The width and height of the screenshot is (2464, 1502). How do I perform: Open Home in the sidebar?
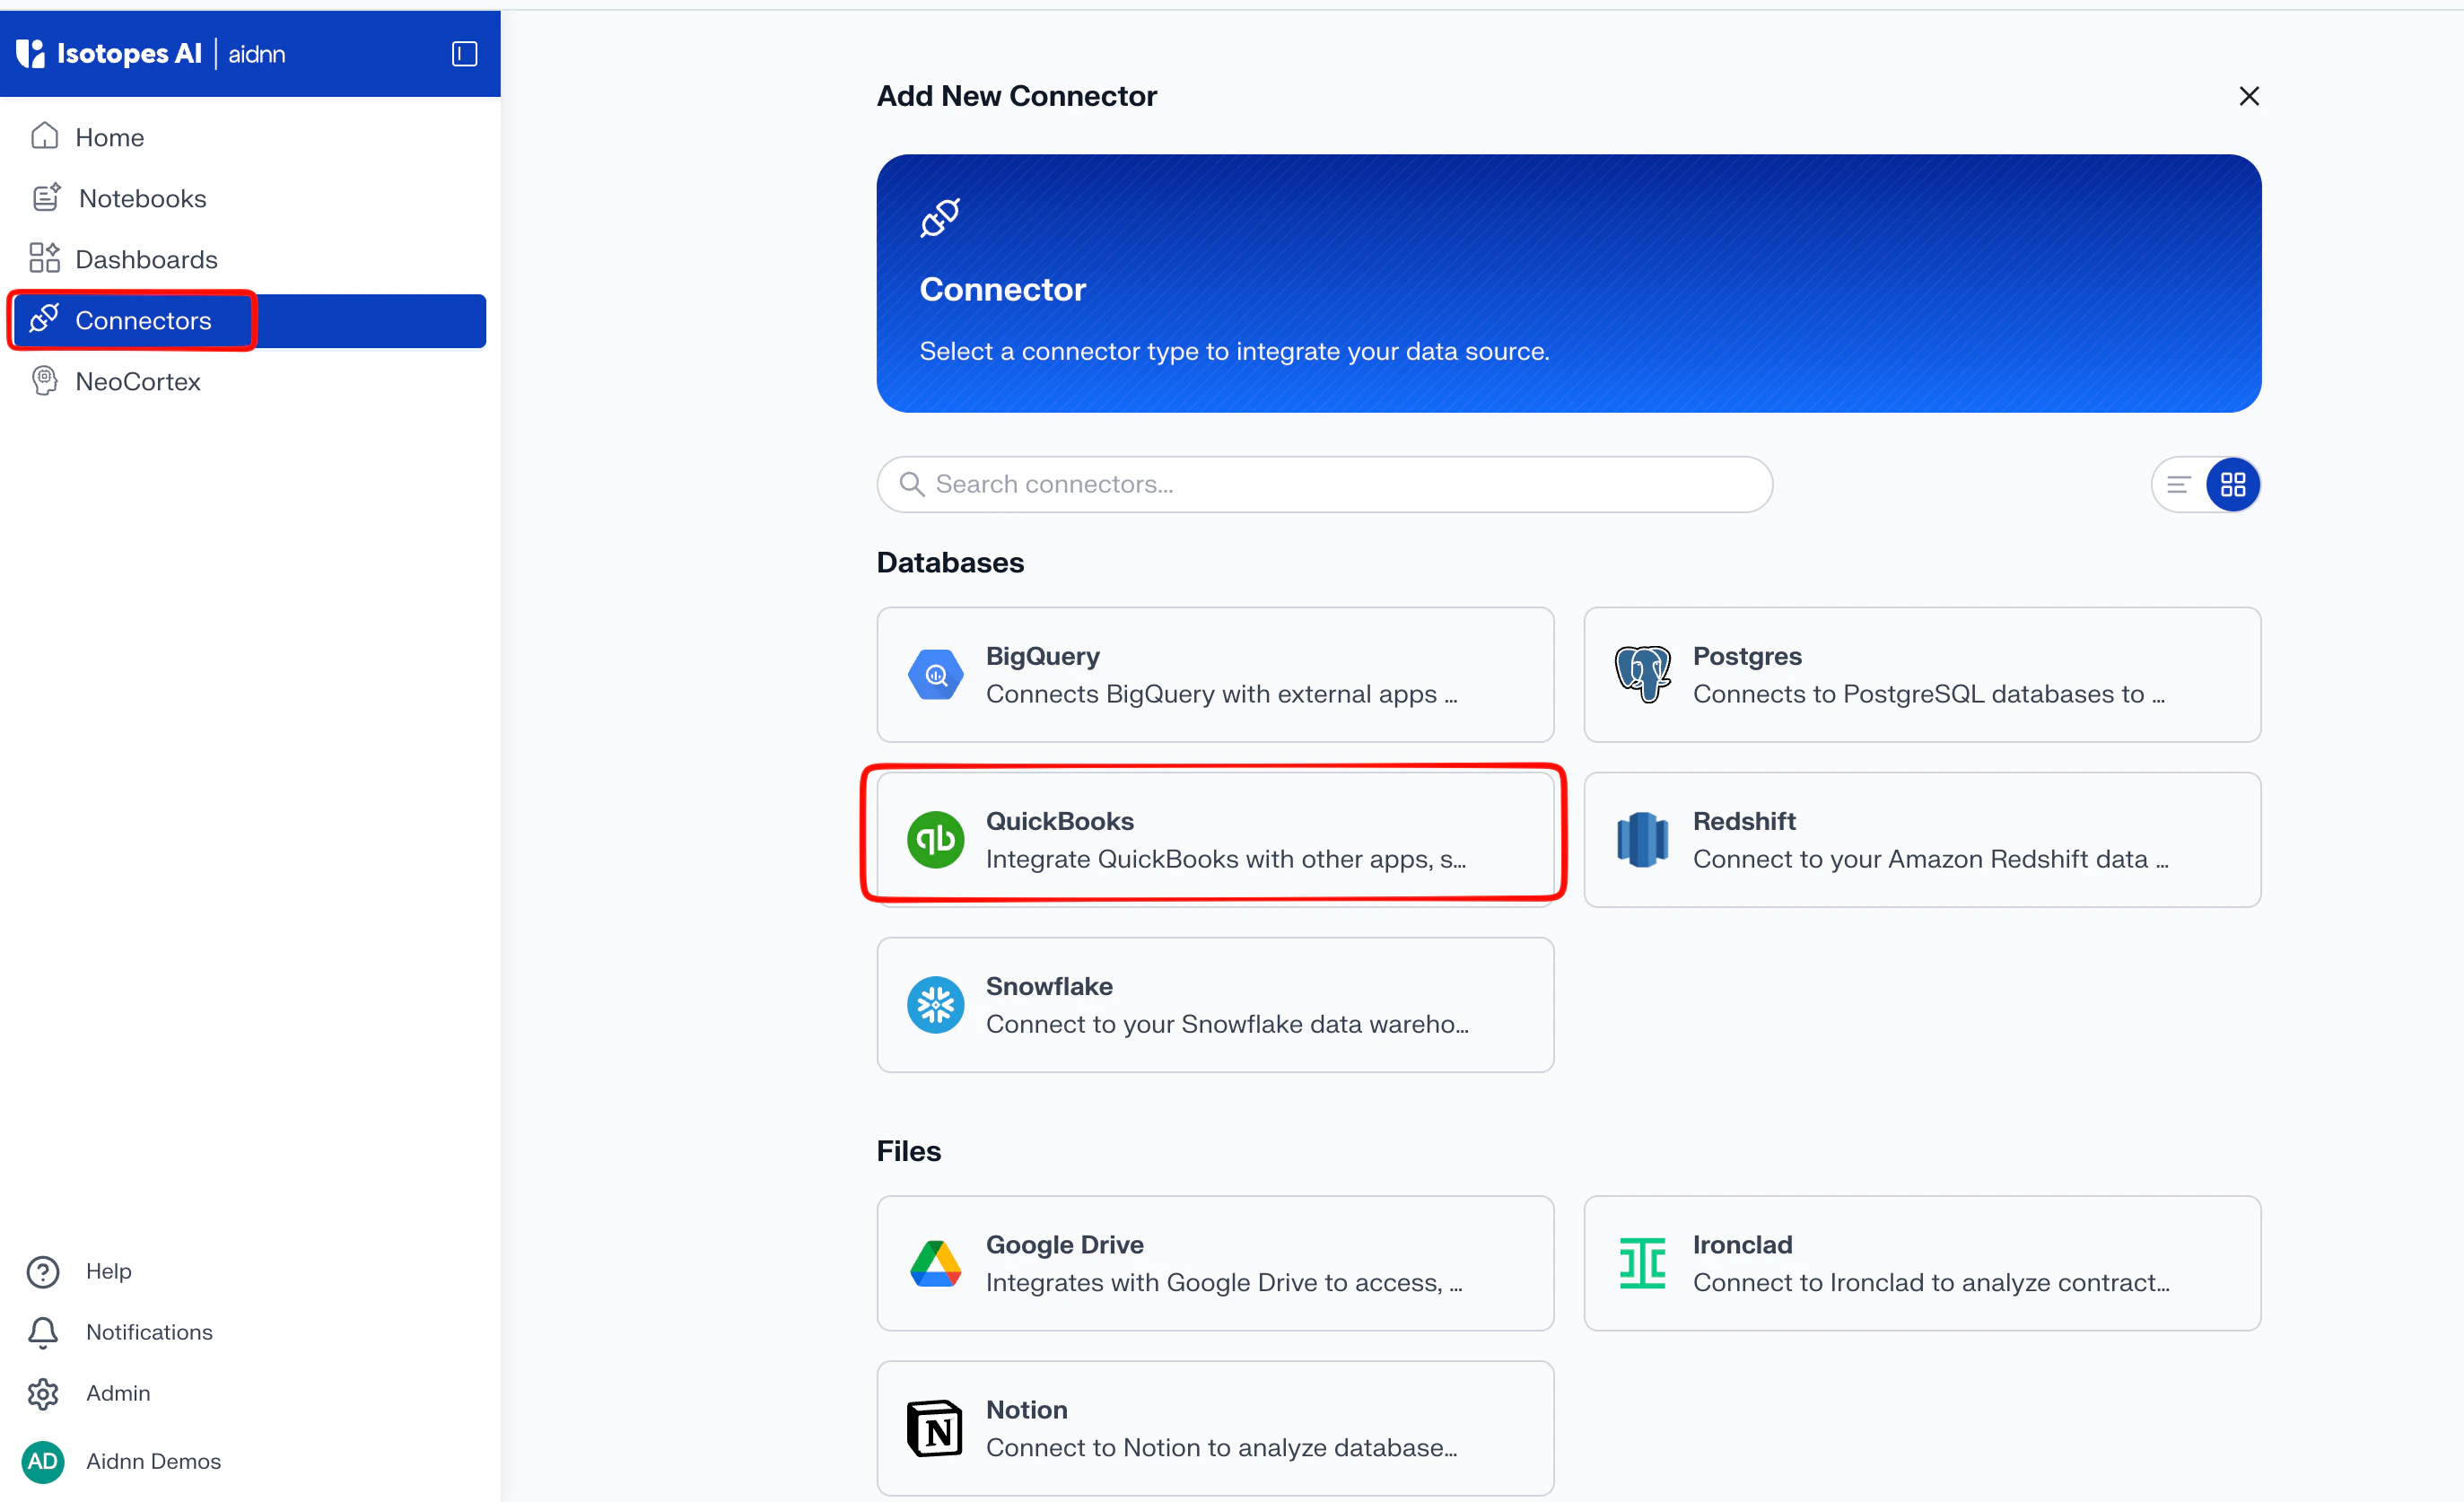[x=250, y=137]
